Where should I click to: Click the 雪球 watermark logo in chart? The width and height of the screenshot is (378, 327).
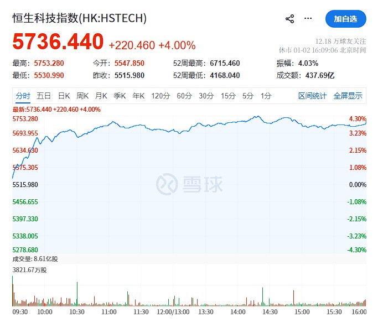pos(189,184)
